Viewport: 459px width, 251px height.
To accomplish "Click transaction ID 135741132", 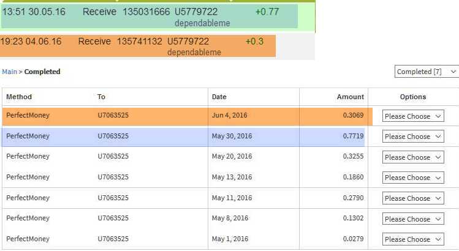I will point(140,41).
